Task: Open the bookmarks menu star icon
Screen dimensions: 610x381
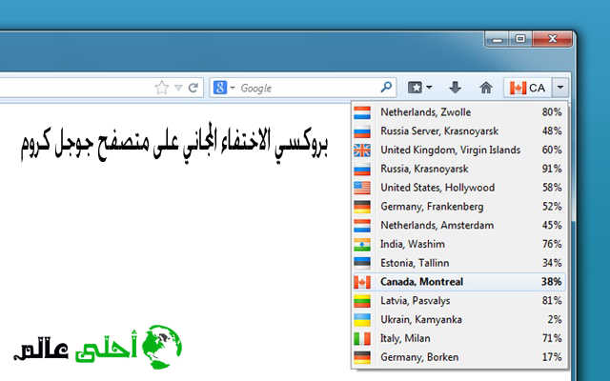Action: (415, 88)
